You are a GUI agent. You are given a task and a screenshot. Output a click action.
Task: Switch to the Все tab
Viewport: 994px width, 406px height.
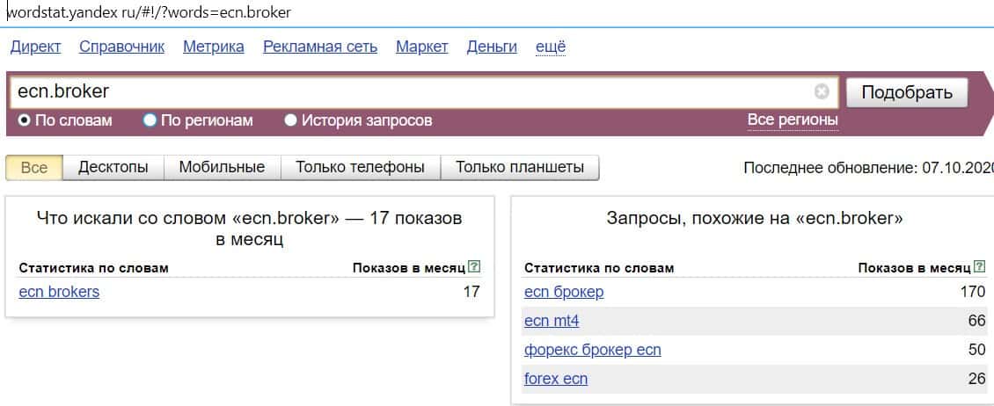(34, 168)
